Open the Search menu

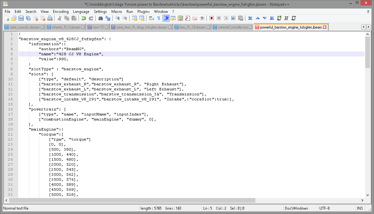(31, 11)
